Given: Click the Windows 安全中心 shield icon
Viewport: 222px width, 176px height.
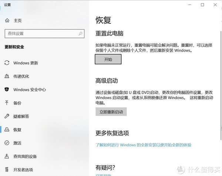Looking at the screenshot, I should pyautogui.click(x=7, y=89).
